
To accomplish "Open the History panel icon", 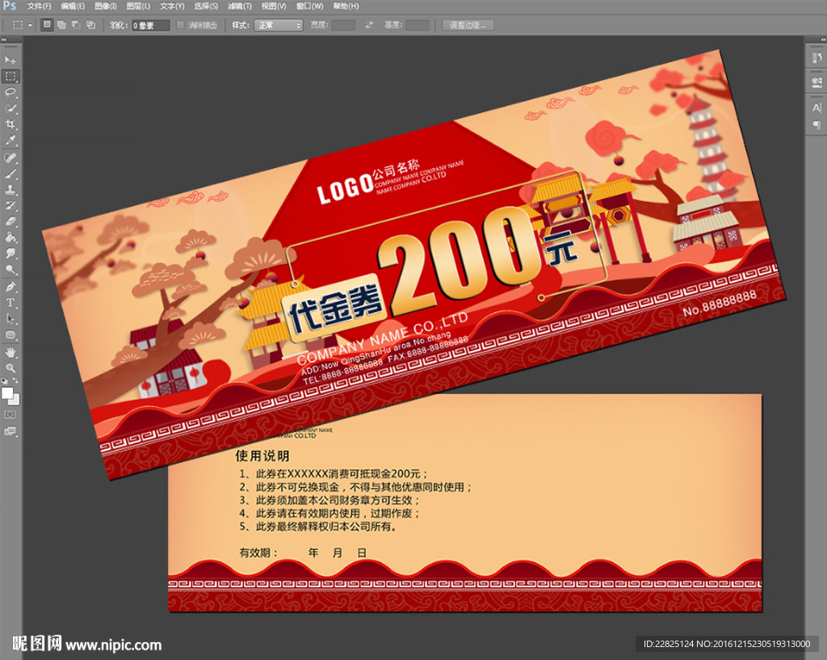I will pyautogui.click(x=817, y=58).
